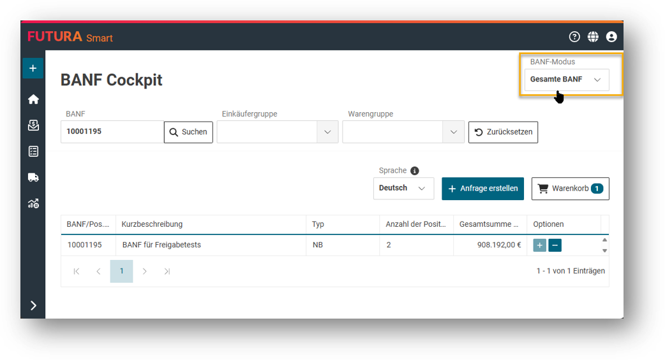The image size is (665, 360).
Task: Click the plus button in the sidebar
Action: [x=33, y=68]
